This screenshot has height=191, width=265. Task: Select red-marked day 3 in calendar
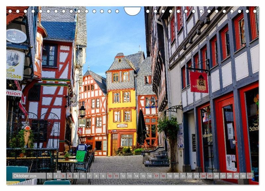63,176
